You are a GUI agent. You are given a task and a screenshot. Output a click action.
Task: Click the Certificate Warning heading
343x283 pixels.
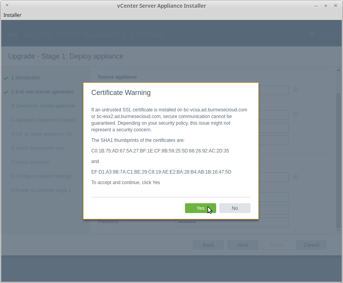(121, 93)
